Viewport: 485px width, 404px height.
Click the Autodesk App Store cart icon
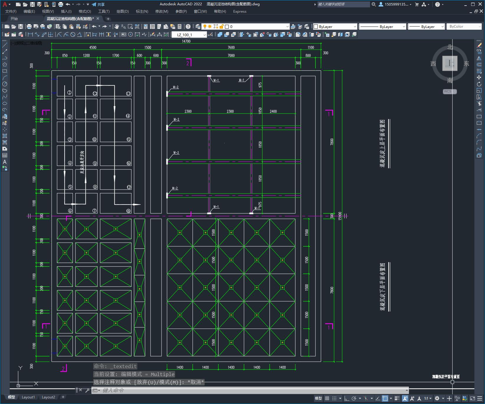417,4
